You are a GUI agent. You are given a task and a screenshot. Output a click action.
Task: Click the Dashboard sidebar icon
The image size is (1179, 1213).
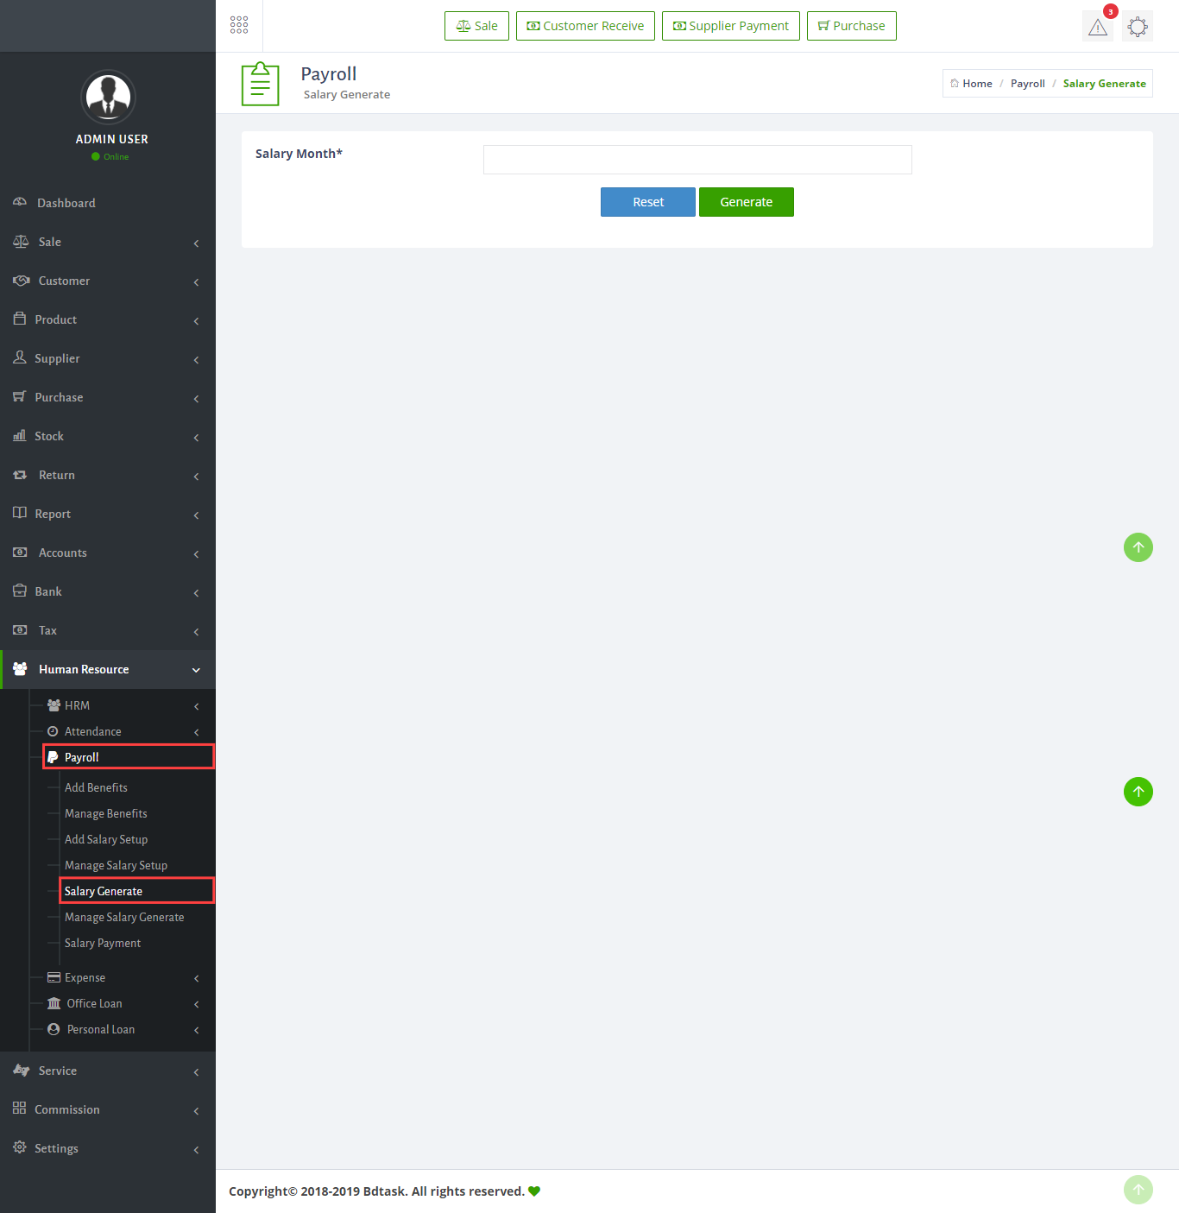20,202
